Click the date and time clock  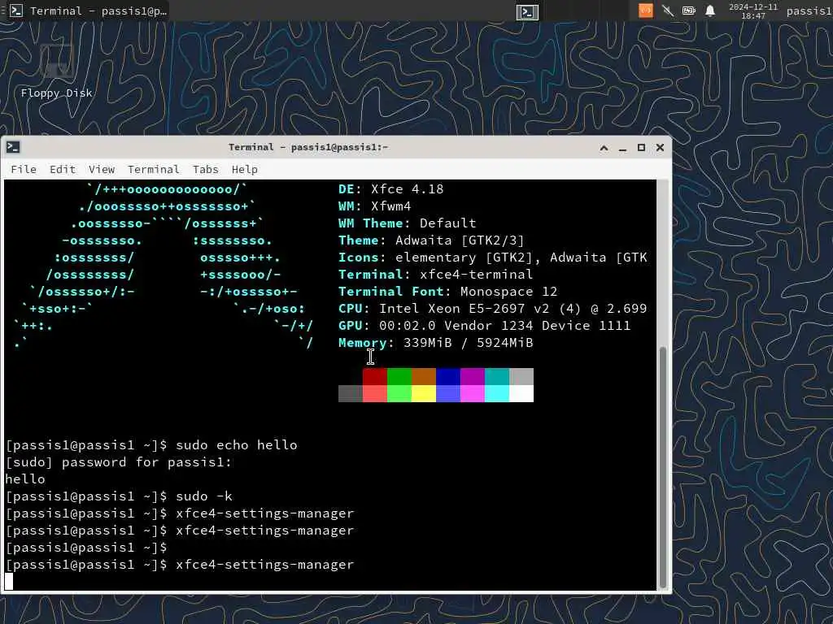click(x=752, y=11)
